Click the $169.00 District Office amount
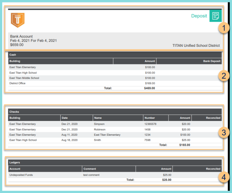The image size is (232, 193). (150, 83)
